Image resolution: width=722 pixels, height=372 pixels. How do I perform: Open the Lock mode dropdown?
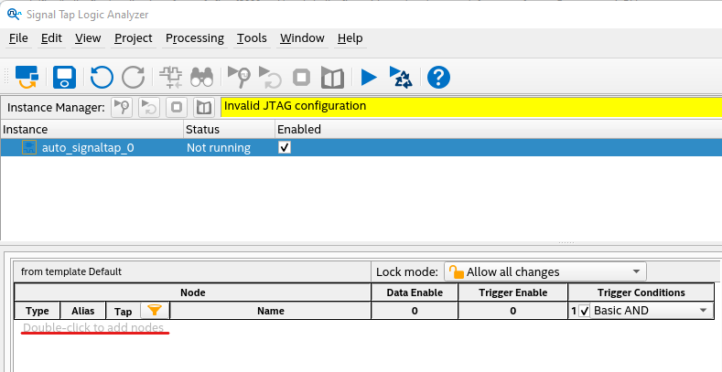(544, 271)
